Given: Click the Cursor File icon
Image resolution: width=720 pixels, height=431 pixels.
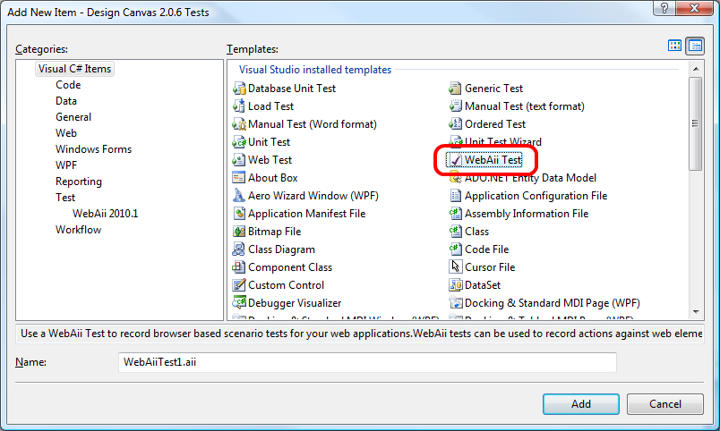Looking at the screenshot, I should pos(456,267).
